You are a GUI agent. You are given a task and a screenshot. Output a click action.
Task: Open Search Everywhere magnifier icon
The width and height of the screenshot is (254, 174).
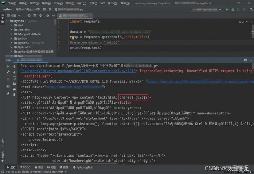251,10
